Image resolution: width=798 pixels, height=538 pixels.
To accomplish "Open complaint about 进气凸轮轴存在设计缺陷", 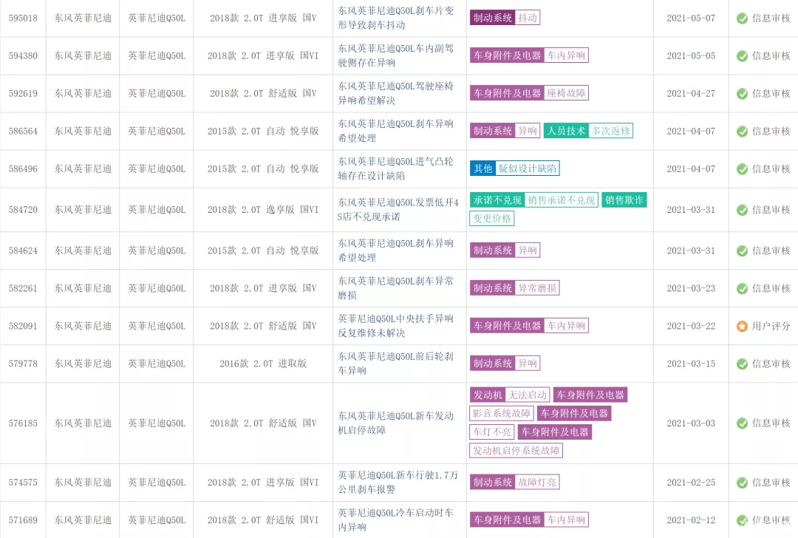I will 396,168.
